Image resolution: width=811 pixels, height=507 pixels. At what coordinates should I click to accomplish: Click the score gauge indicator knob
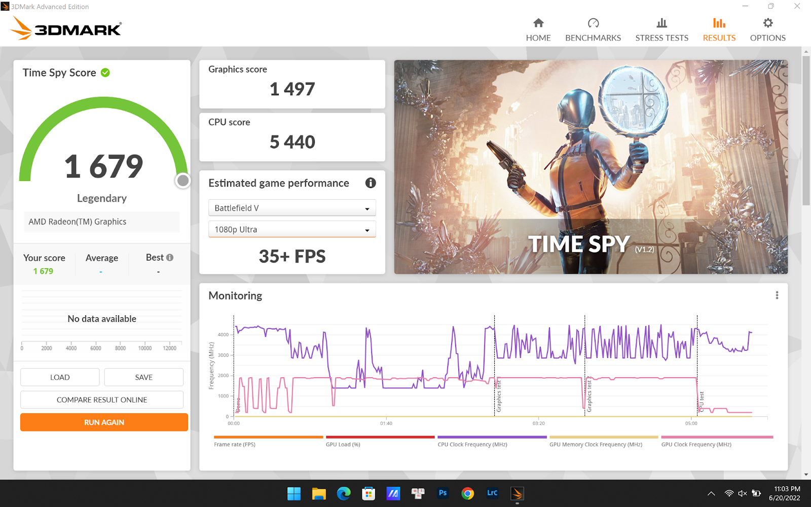[183, 180]
